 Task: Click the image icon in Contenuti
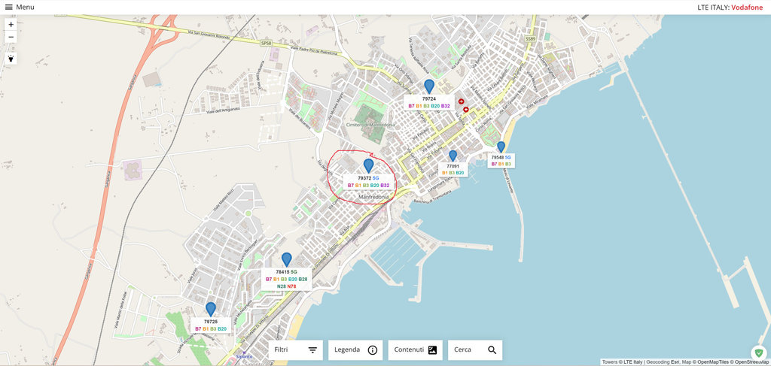point(432,349)
